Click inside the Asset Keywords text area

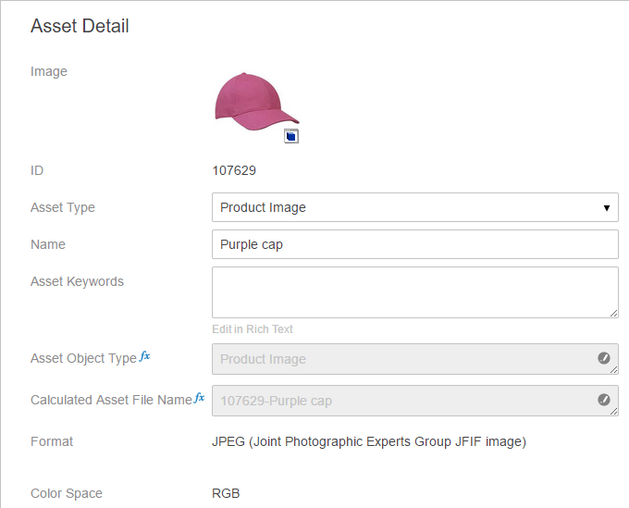414,291
